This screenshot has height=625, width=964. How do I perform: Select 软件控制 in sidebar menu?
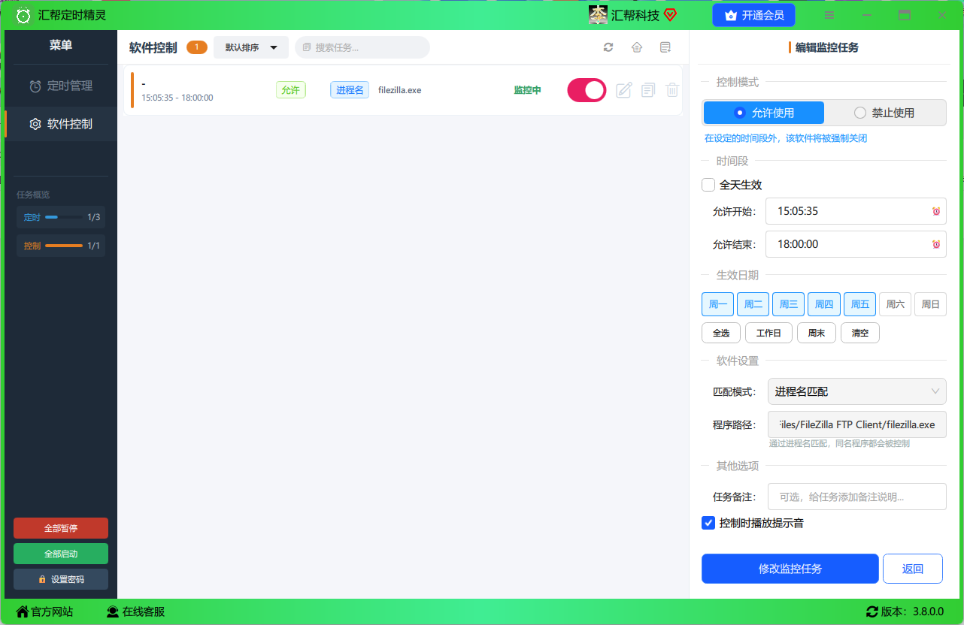pyautogui.click(x=61, y=124)
